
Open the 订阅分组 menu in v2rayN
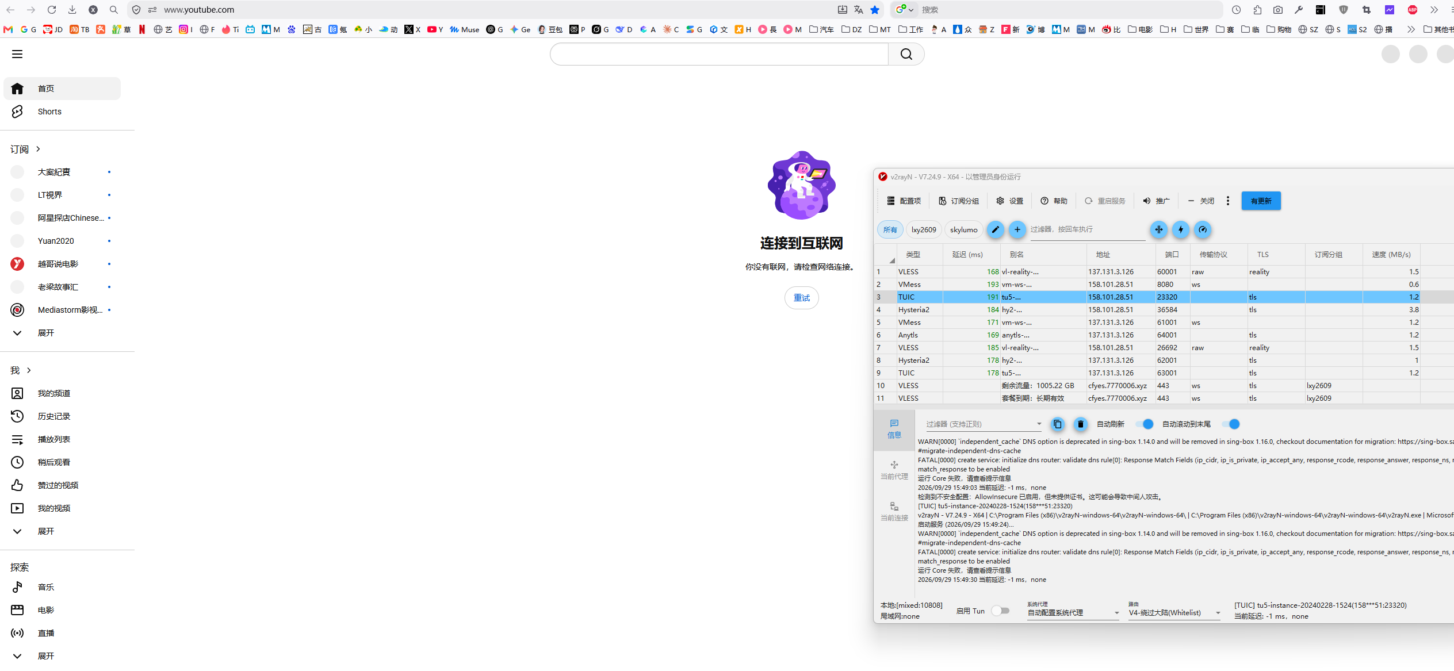tap(959, 201)
